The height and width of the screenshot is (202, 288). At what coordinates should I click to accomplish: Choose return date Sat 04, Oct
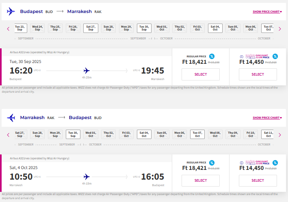[144, 135]
